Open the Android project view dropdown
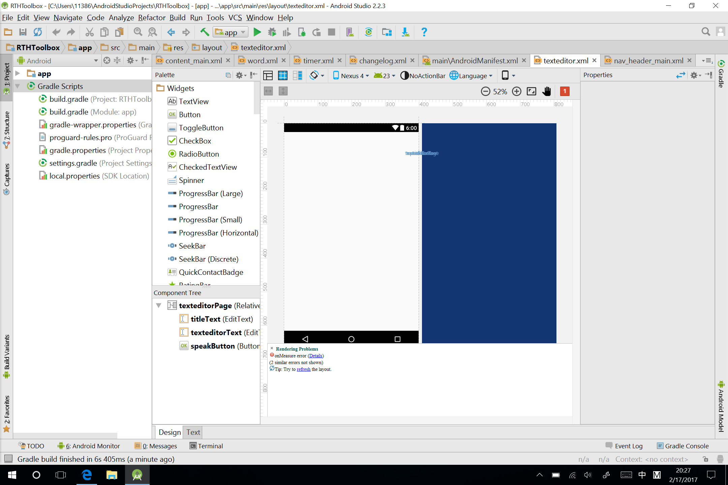Screen dimensions: 728x485 [x=58, y=61]
